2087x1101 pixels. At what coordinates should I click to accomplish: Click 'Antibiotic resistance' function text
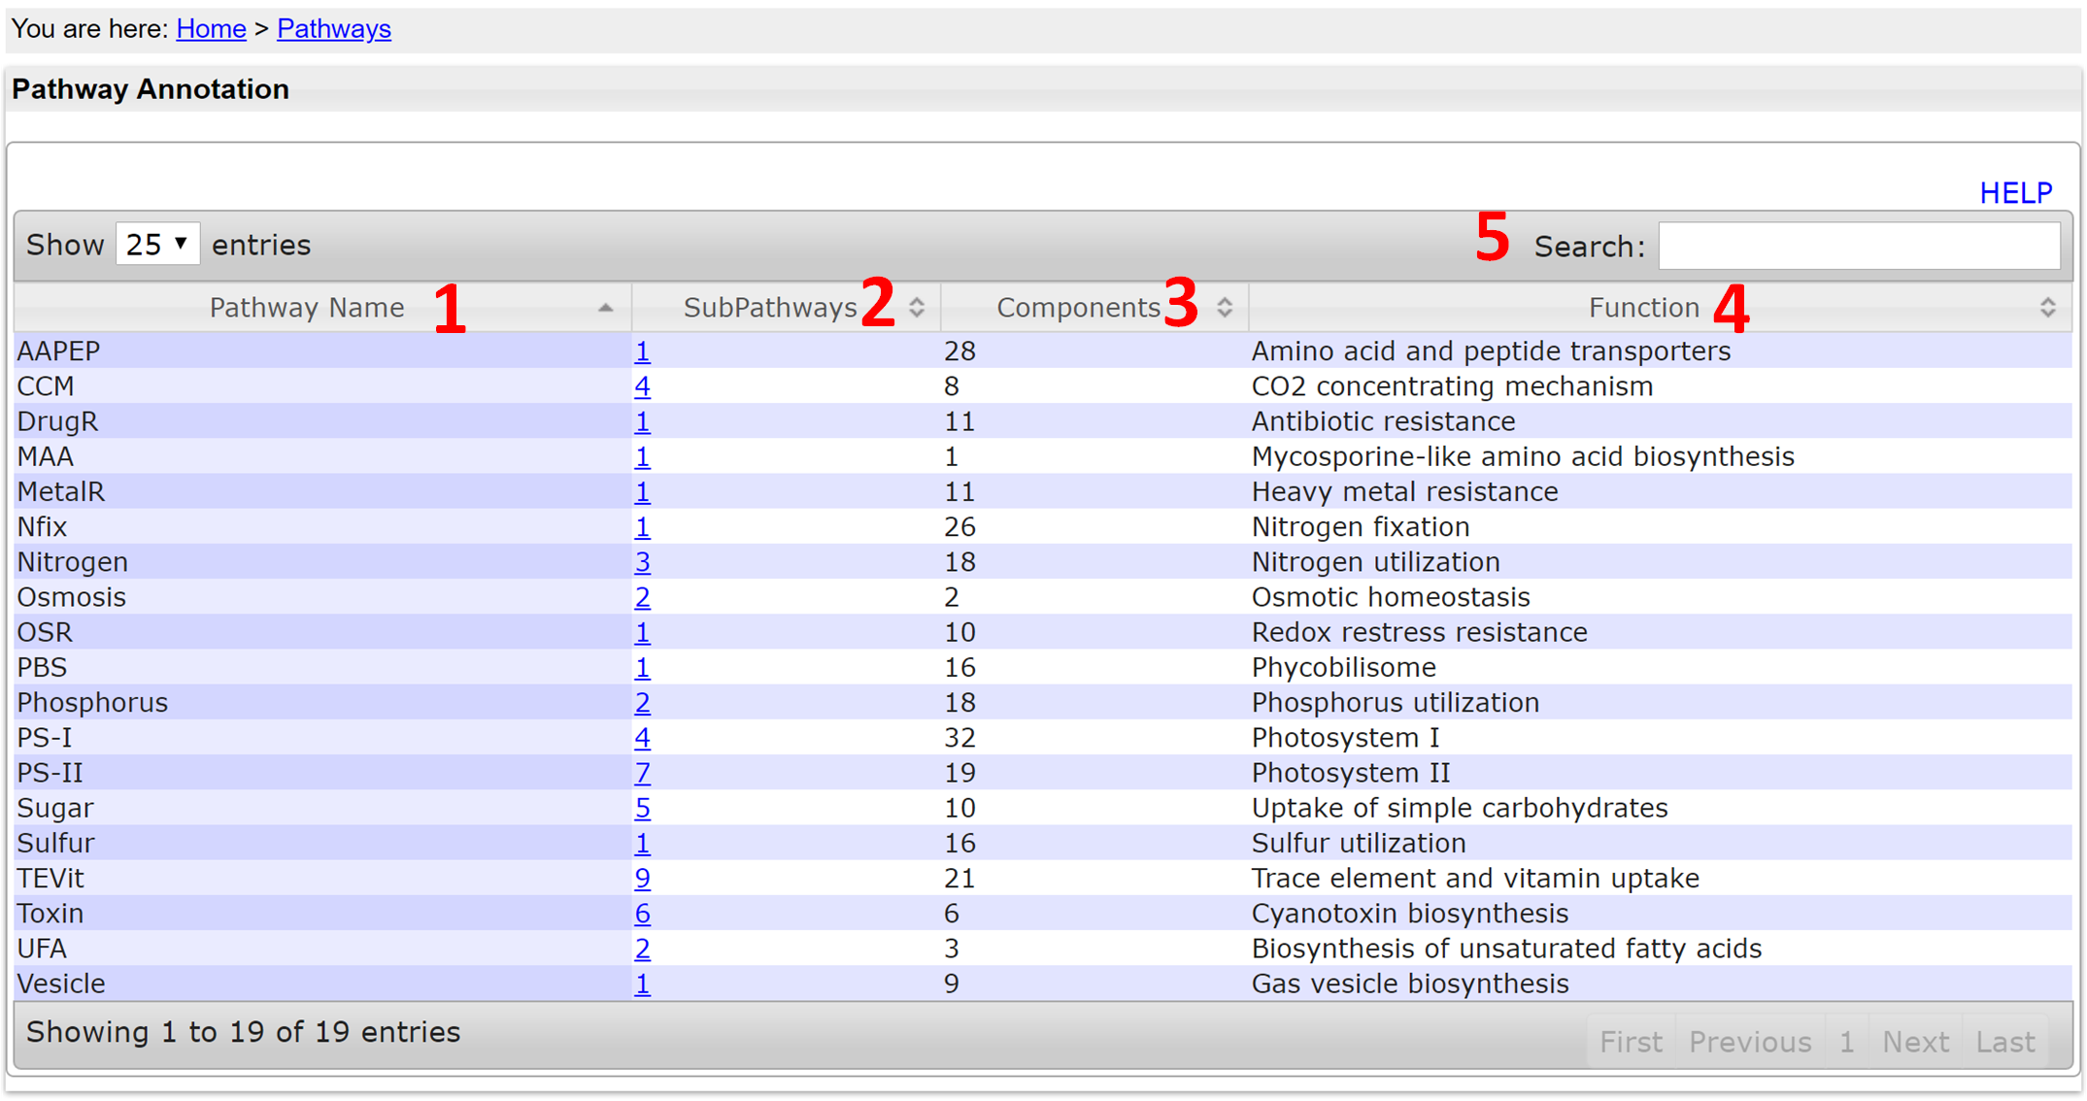coord(1383,421)
